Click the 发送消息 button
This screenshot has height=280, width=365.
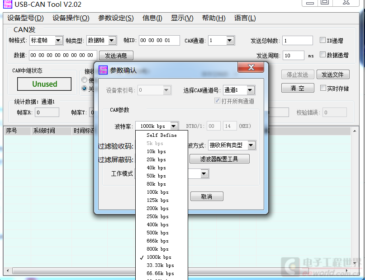116,56
